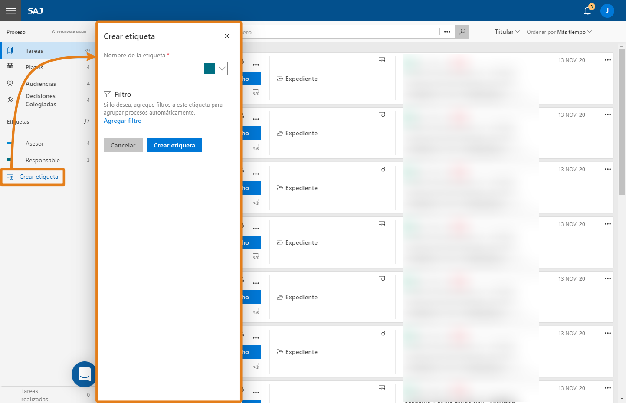
Task: Click Crear etiqueta in the sidebar
Action: click(33, 177)
